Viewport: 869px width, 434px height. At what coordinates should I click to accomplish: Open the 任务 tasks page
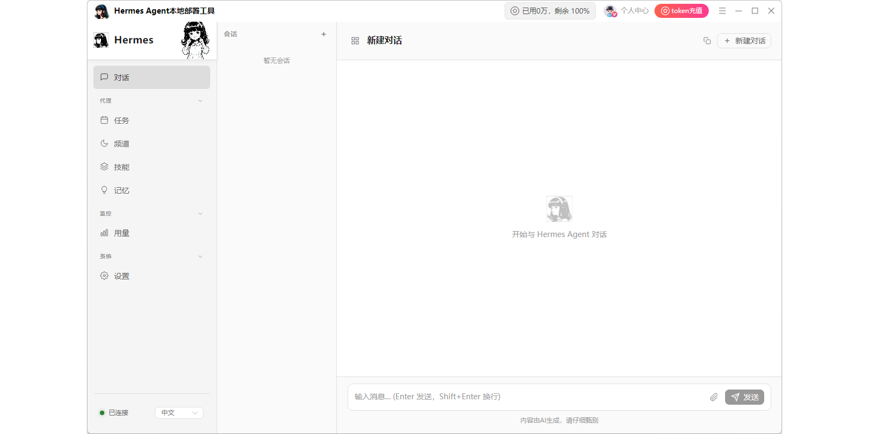pyautogui.click(x=152, y=120)
